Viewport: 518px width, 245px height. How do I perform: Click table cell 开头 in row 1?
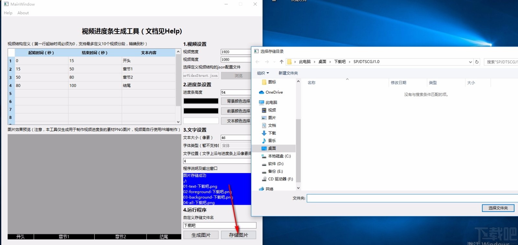(149, 61)
